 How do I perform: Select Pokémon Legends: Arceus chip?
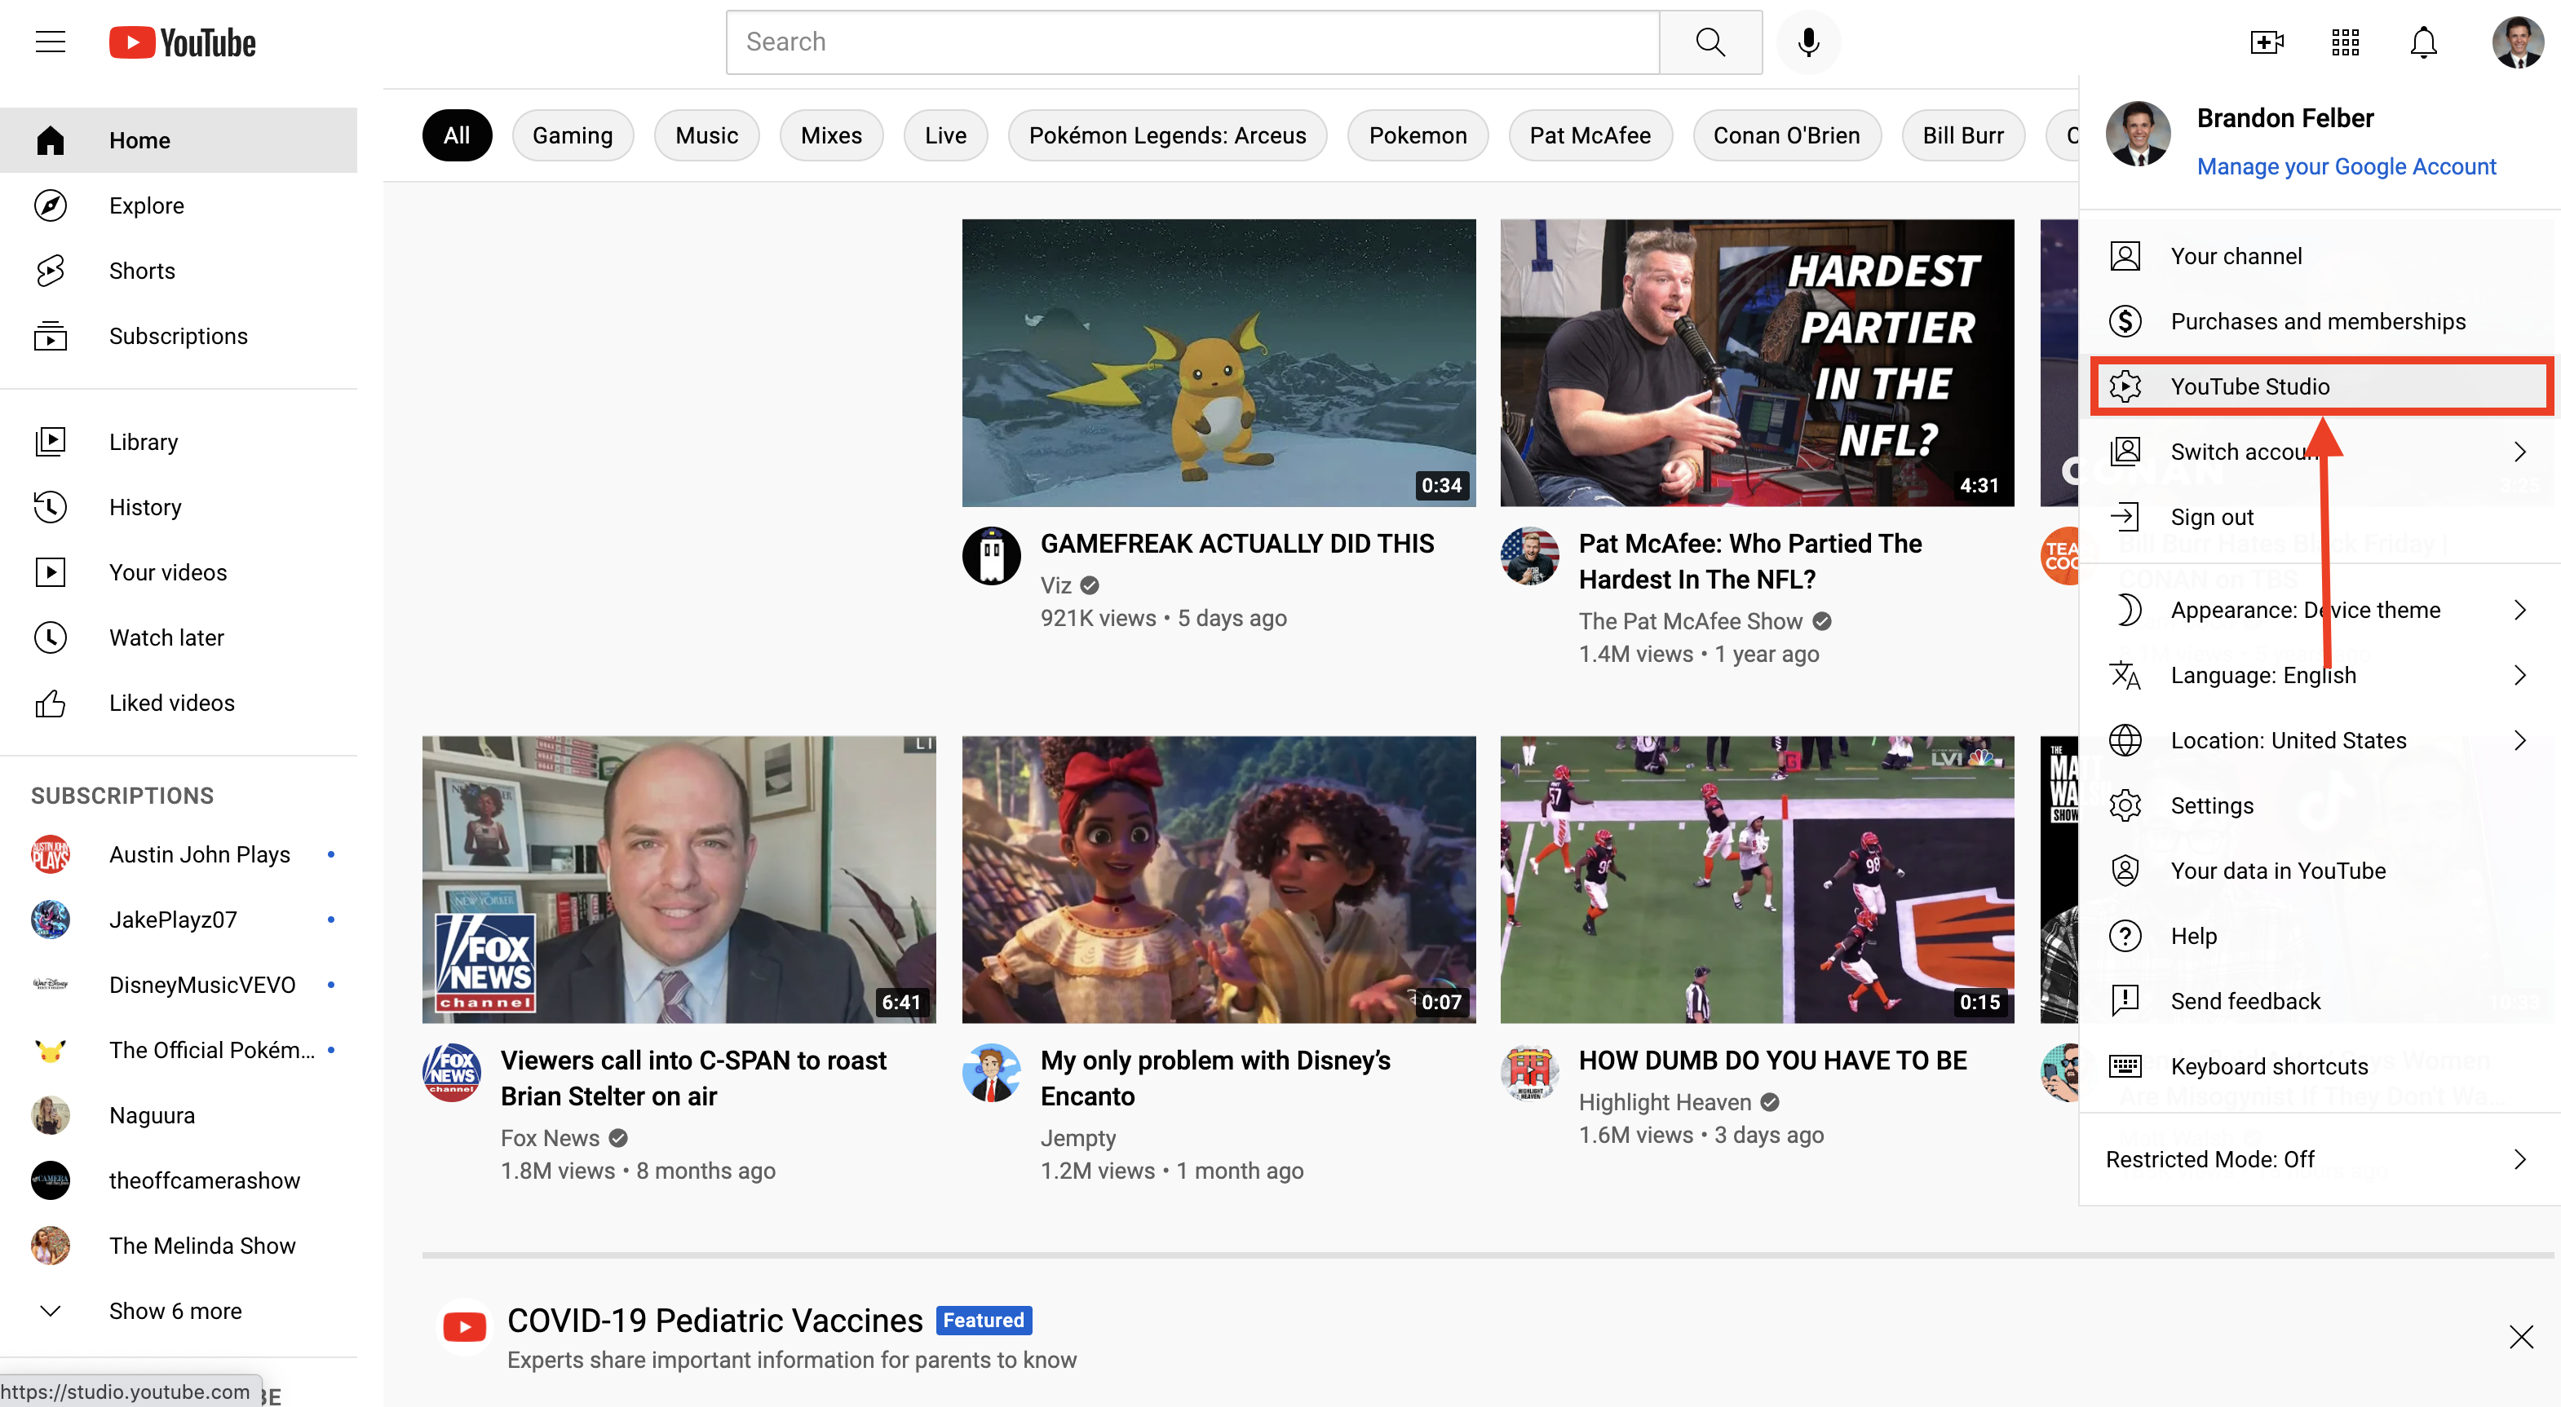point(1167,135)
